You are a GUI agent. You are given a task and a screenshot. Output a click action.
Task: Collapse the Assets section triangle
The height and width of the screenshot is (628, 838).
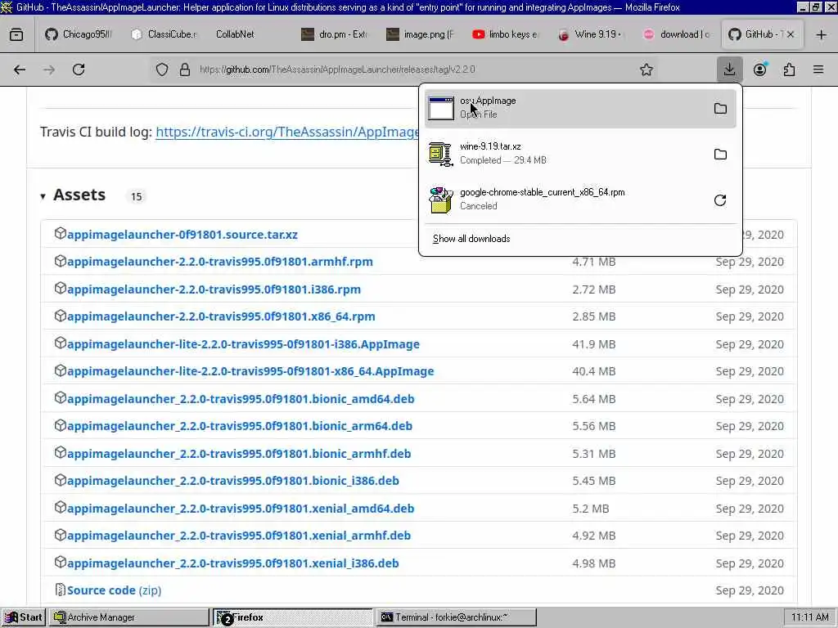point(43,196)
